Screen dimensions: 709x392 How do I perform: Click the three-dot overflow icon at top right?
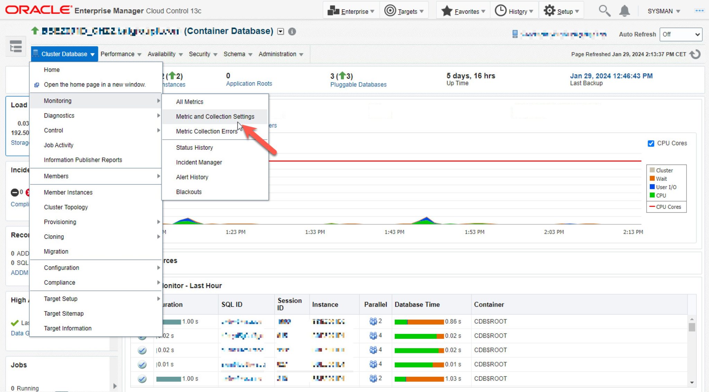[x=699, y=11]
